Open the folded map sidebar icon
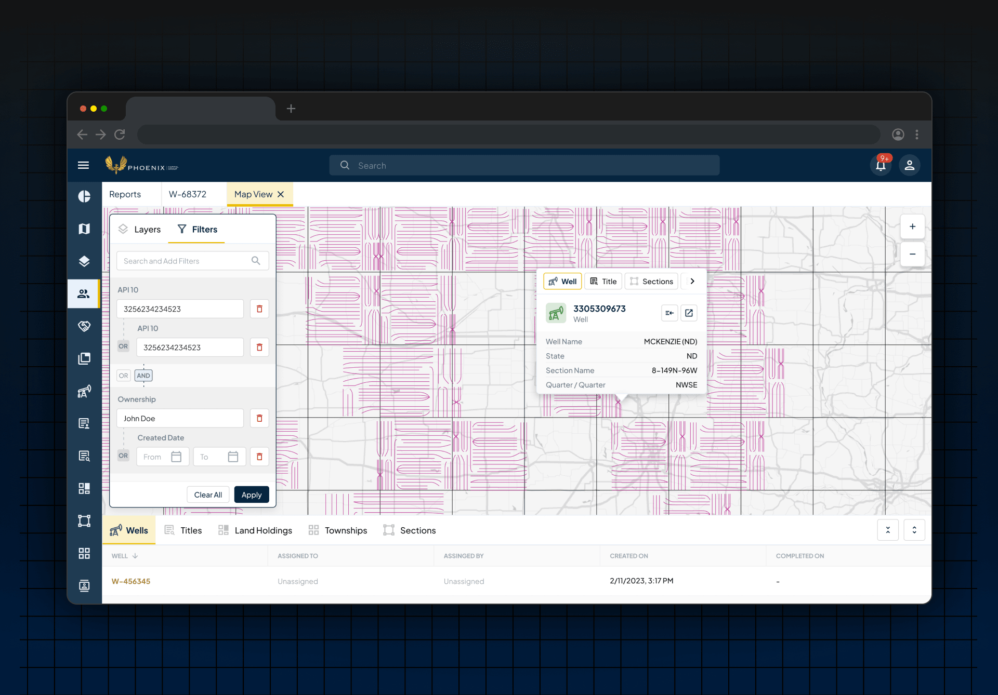The image size is (998, 695). coord(84,229)
